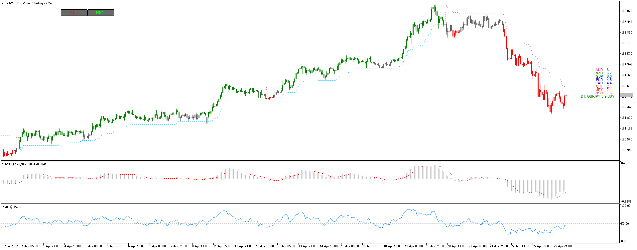The image size is (637, 250).
Task: Select the GBPJPY, H1 chart title text
Action: click(x=28, y=3)
